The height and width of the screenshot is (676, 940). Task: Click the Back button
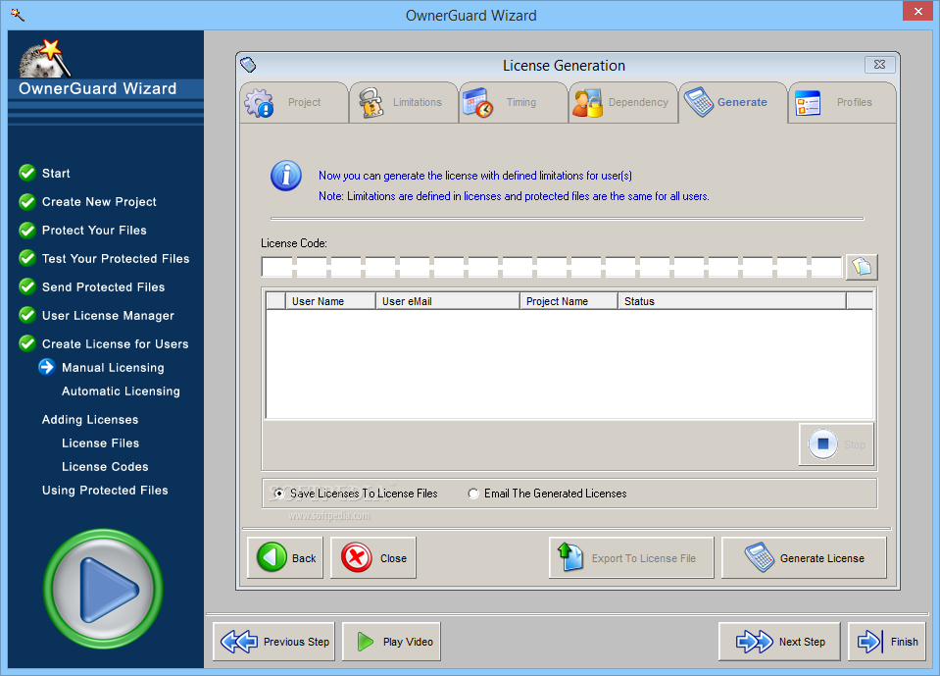285,558
